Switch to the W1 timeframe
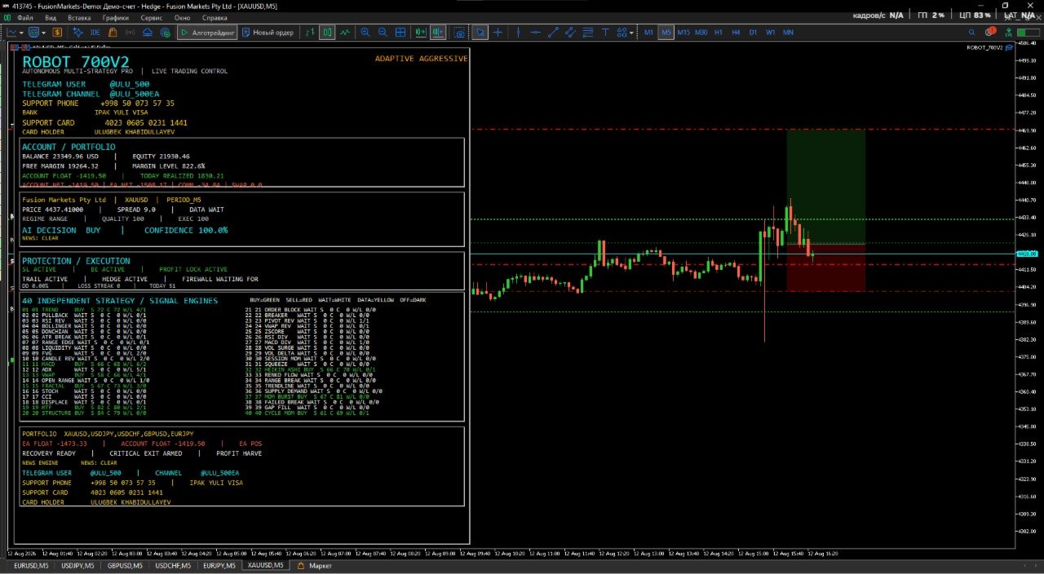Screen dimensions: 1044x574 tap(770, 33)
